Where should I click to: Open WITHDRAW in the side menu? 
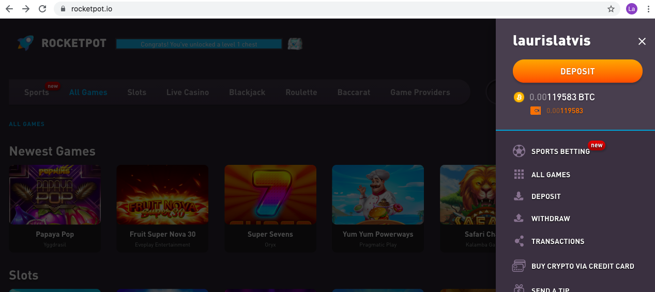[551, 219]
